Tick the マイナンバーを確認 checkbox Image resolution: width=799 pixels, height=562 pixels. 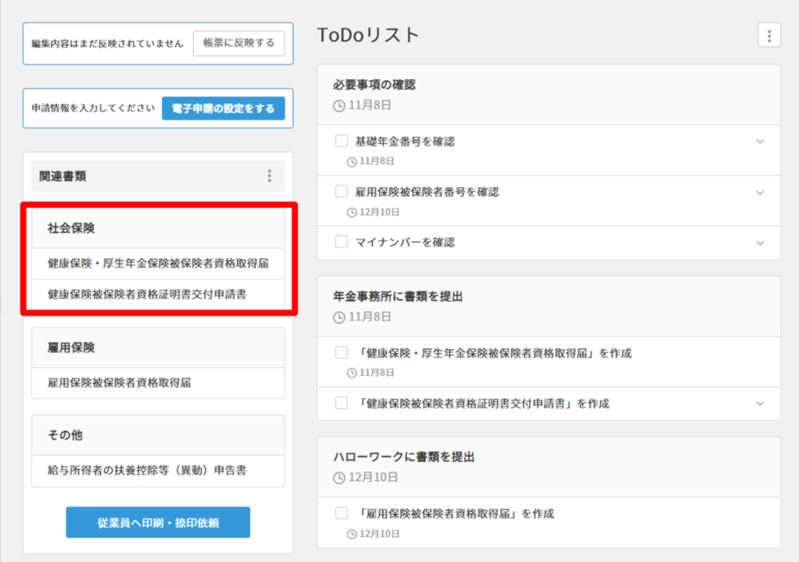coord(341,242)
